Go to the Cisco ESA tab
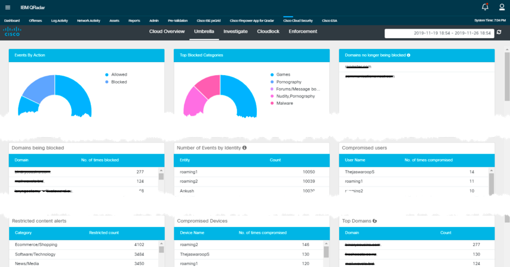This screenshot has height=267, width=510. (x=330, y=20)
